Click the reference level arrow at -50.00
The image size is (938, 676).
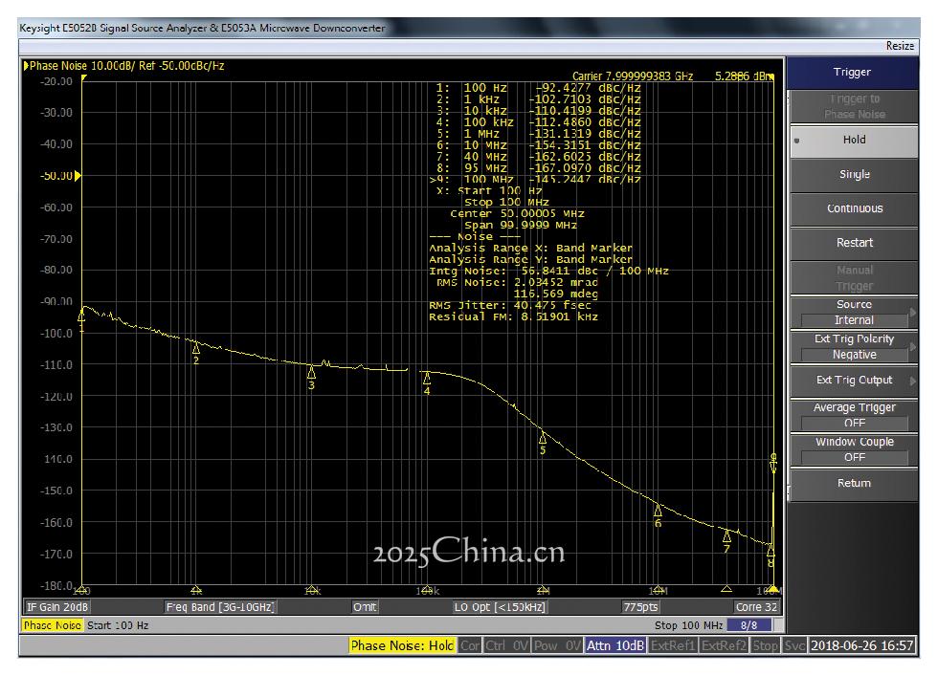[78, 176]
